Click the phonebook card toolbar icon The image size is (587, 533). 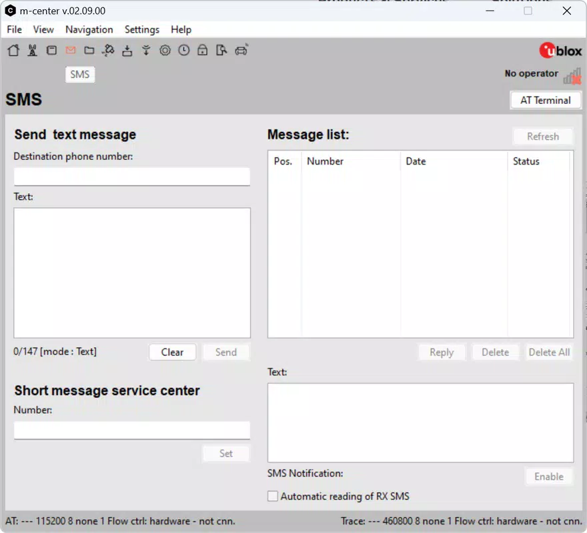[x=51, y=50]
